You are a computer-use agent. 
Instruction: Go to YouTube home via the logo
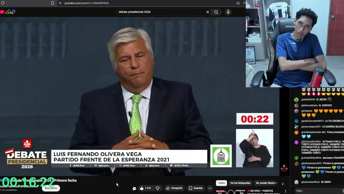click(x=8, y=12)
